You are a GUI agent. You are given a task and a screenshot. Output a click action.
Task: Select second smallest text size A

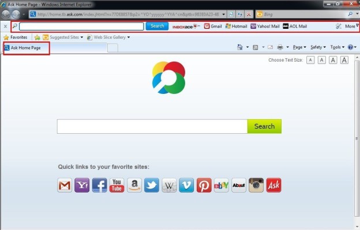coord(322,60)
